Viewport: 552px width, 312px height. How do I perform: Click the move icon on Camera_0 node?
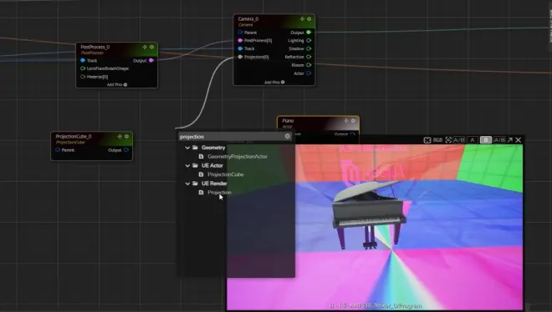tap(302, 19)
